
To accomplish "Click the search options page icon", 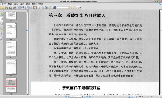I will tap(78, 8).
